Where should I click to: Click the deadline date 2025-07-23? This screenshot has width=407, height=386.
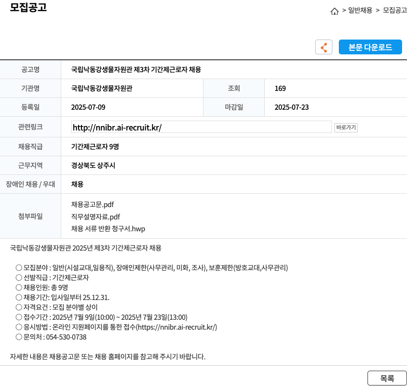(x=292, y=107)
